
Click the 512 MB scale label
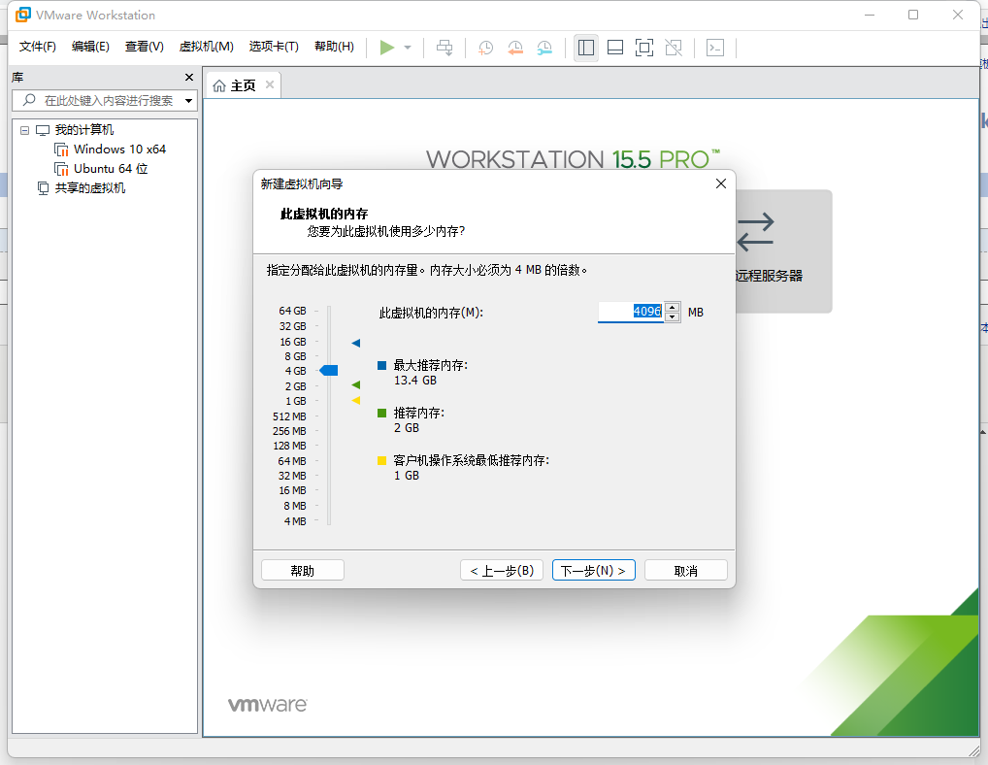[289, 416]
